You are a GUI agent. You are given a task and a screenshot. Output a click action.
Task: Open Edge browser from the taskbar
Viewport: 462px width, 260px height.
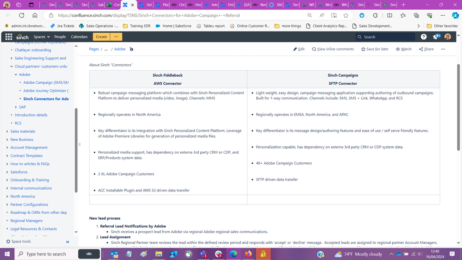tap(233, 254)
